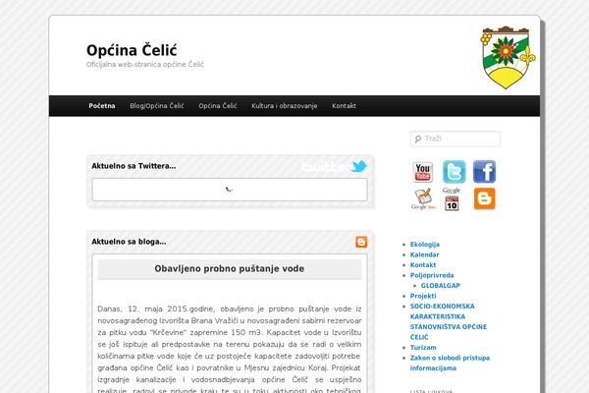Image resolution: width=589 pixels, height=393 pixels.
Task: Click 'Aktuelno sa Twittera...' heading
Action: (134, 166)
